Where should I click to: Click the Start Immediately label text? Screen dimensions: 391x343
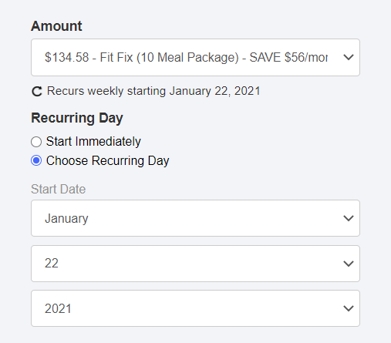[x=93, y=142]
